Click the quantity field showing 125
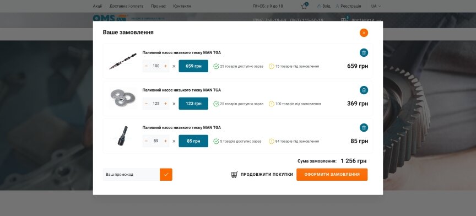Screen dimensions: 476x216 point(156,104)
